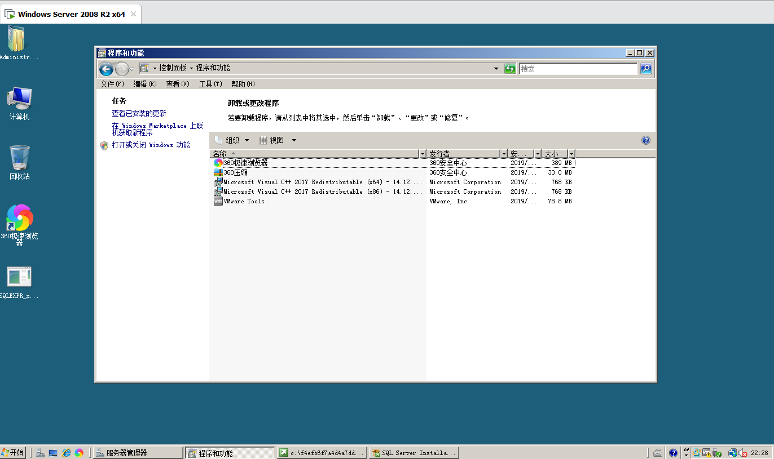Switch to the Windows Server 2008 R2 x64 tab

pyautogui.click(x=71, y=14)
